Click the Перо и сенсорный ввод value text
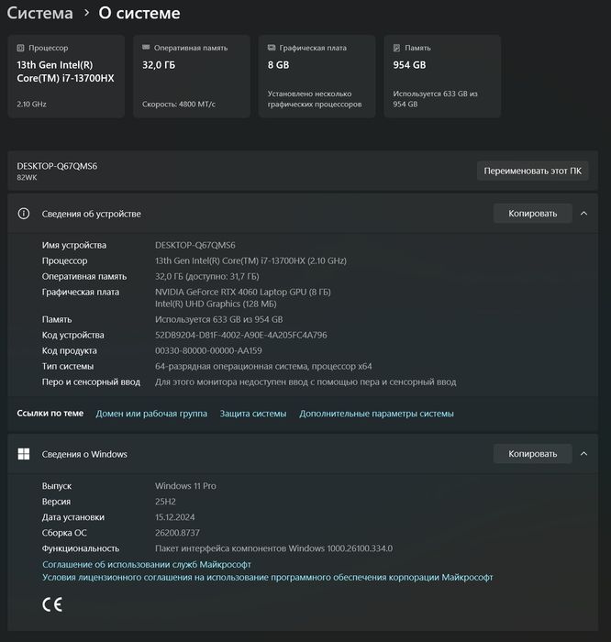Image resolution: width=611 pixels, height=642 pixels. [305, 382]
